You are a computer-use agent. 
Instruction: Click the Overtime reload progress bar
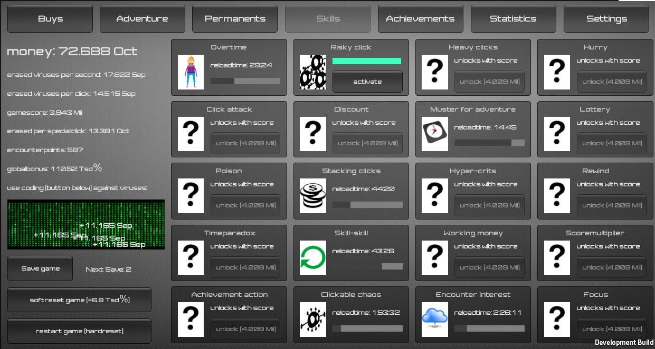click(245, 81)
